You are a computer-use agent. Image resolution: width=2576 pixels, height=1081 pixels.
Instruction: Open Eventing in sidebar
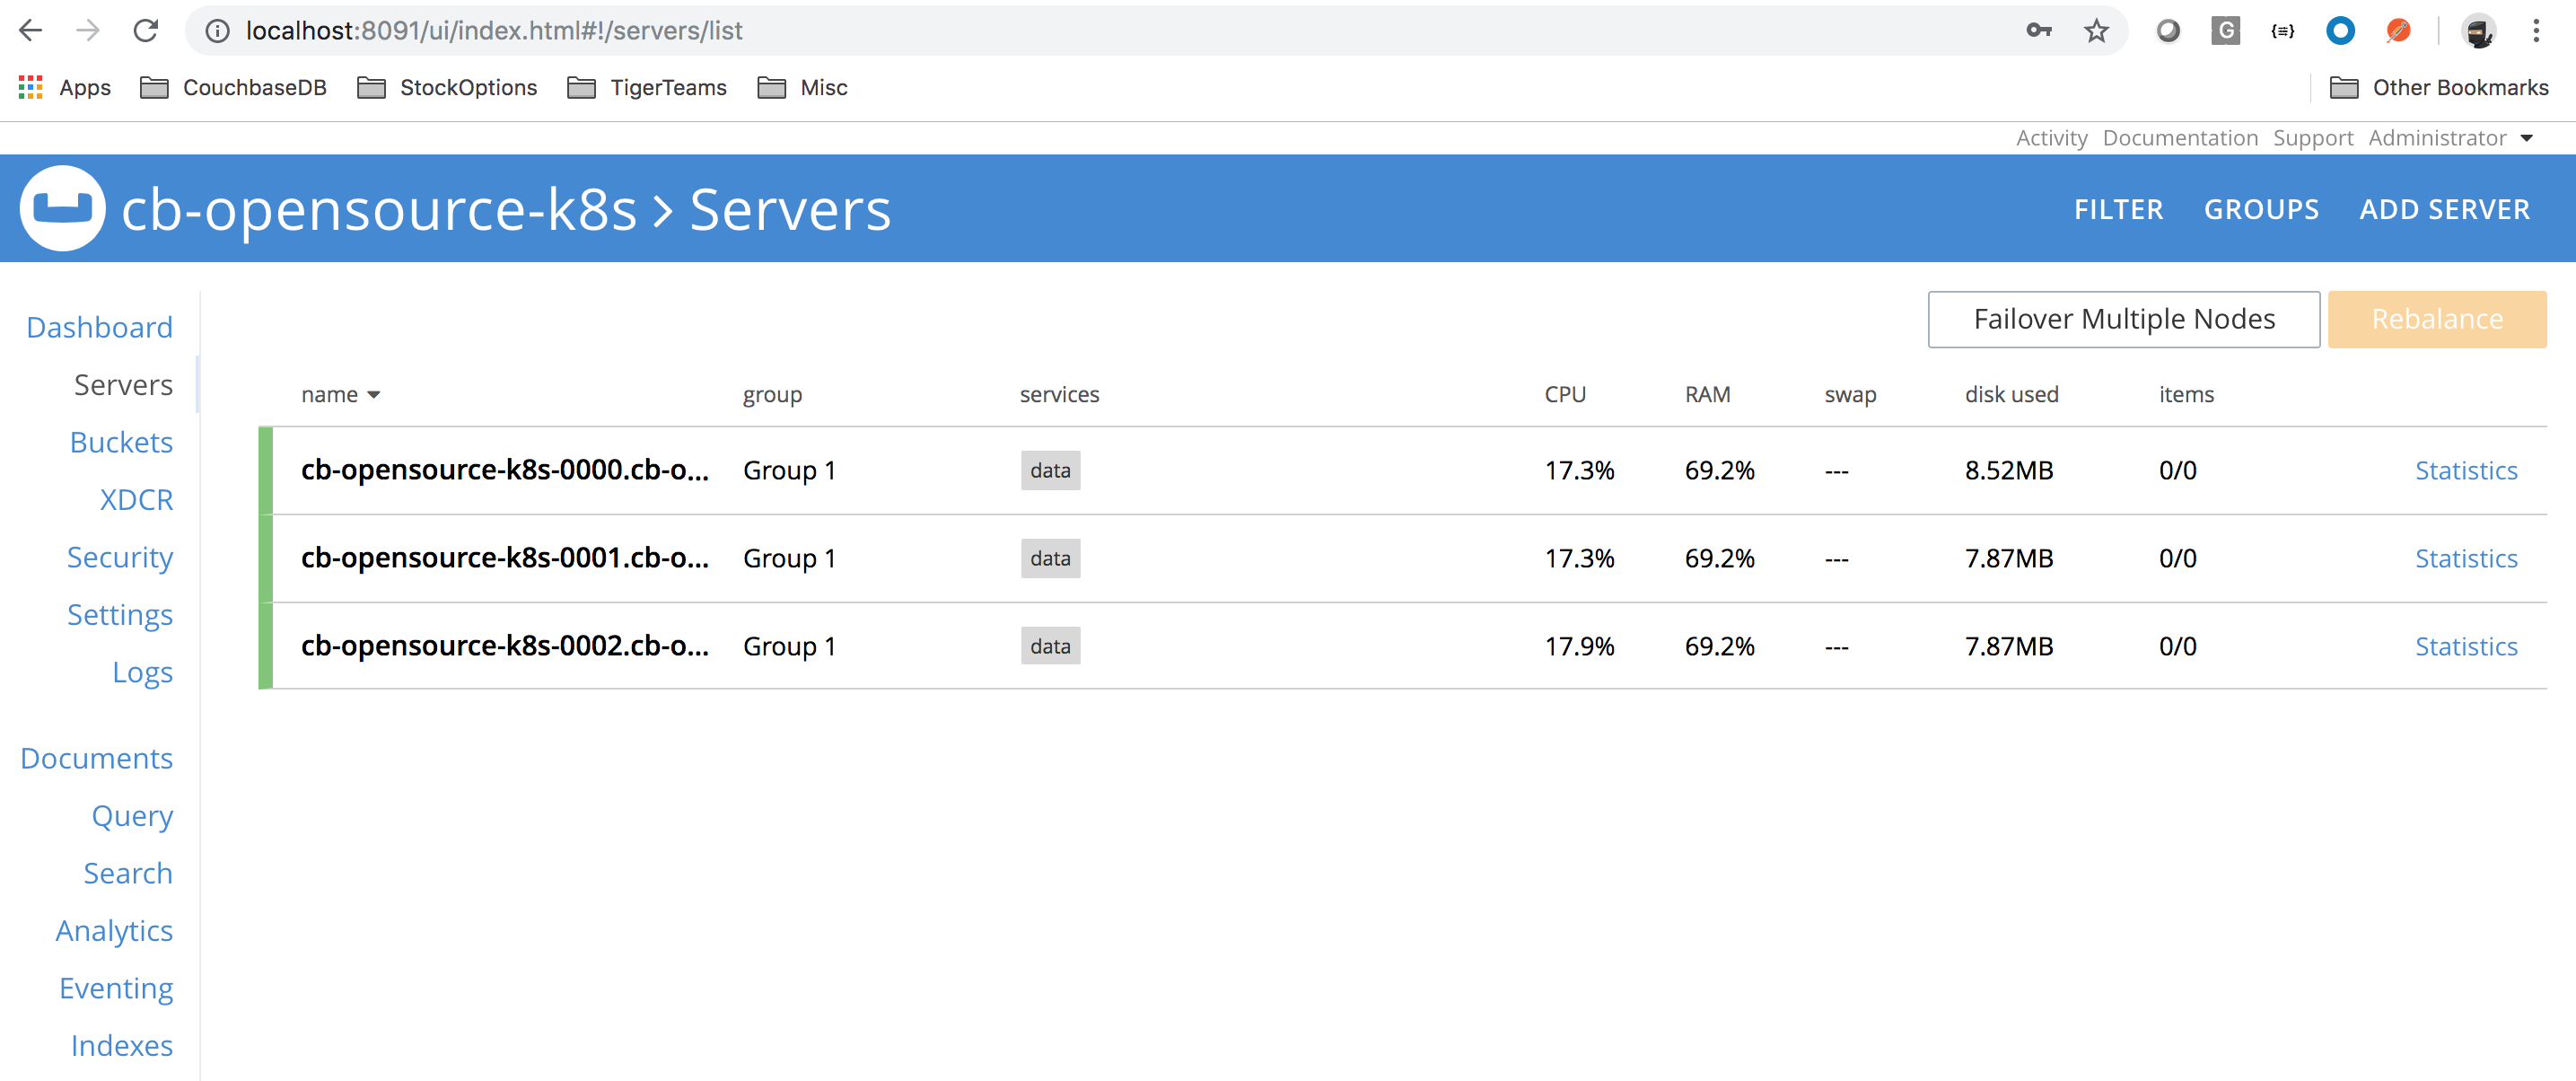point(116,988)
